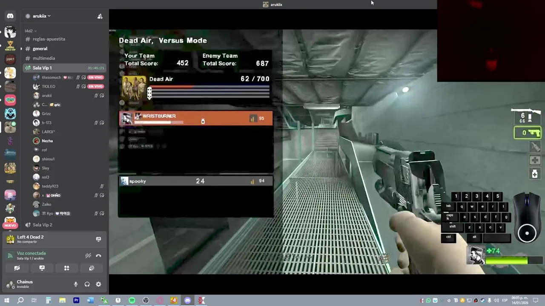The width and height of the screenshot is (545, 306).
Task: Click the Voz conectada connection info
Action: point(31,255)
